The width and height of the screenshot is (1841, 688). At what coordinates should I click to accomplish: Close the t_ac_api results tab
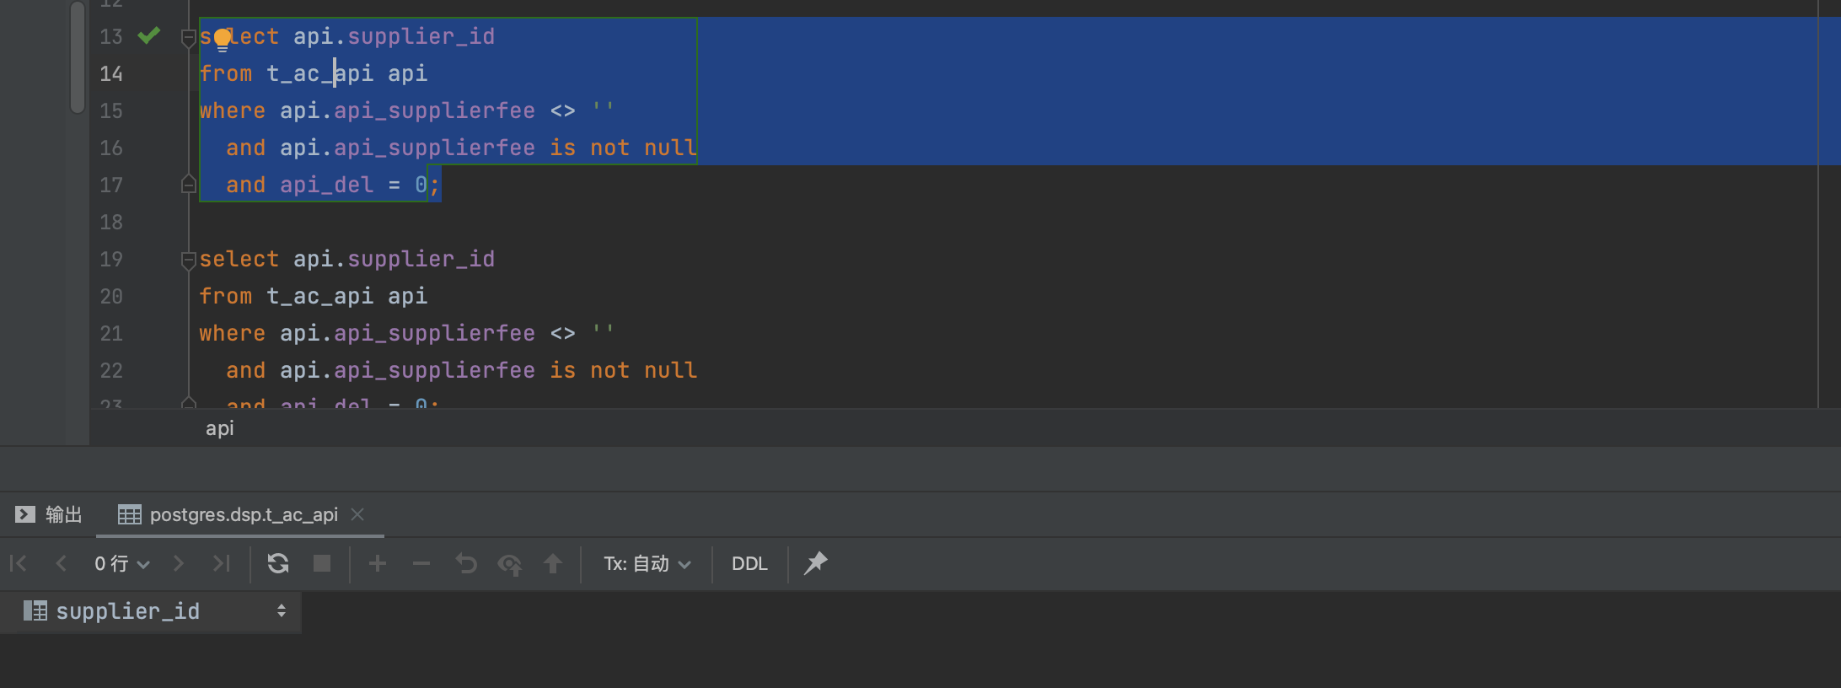click(x=357, y=515)
